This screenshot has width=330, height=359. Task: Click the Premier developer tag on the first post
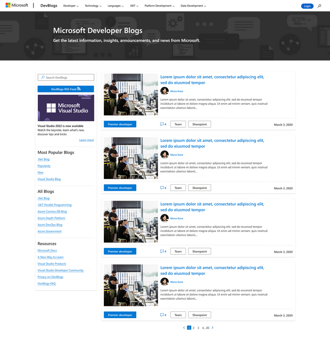[x=120, y=124]
